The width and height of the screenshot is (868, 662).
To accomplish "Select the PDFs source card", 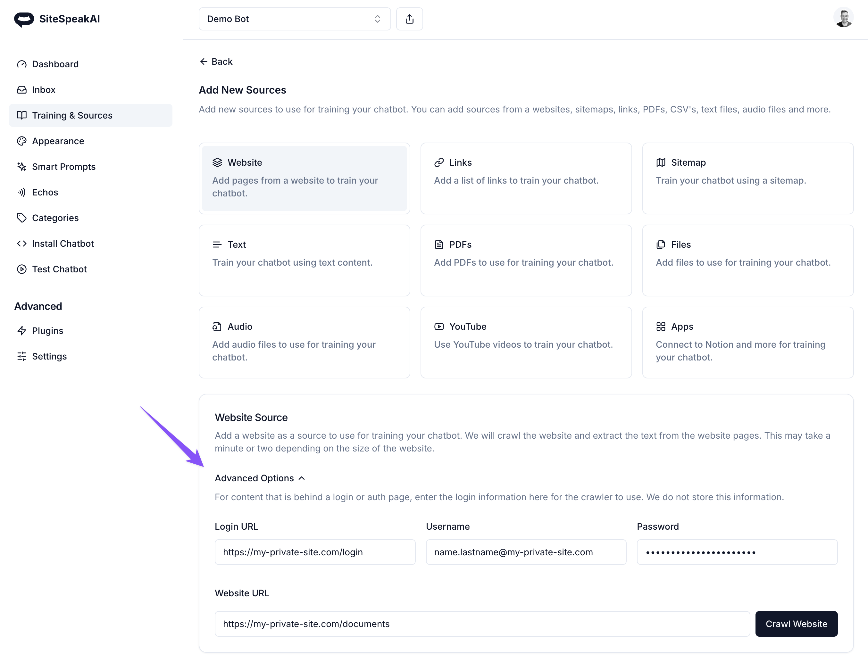I will pyautogui.click(x=526, y=261).
